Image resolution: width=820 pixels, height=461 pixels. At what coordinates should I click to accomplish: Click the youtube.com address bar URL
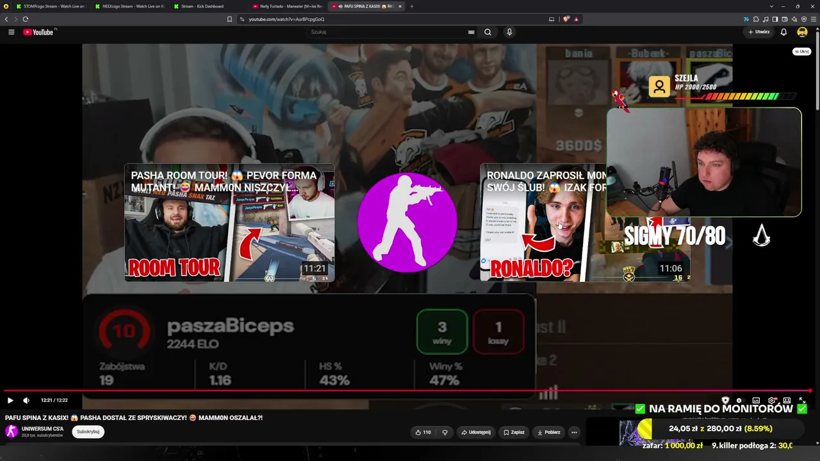(286, 19)
